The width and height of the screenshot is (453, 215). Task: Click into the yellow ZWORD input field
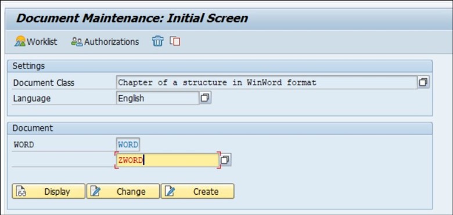(168, 161)
